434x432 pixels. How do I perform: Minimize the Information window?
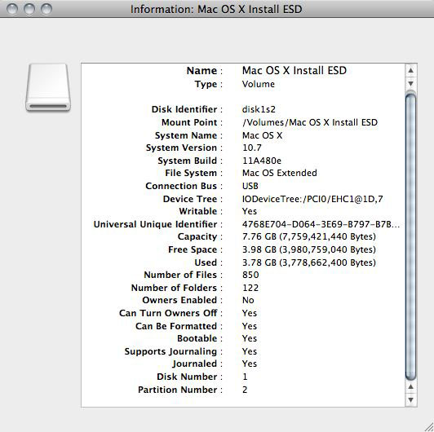pyautogui.click(x=29, y=9)
